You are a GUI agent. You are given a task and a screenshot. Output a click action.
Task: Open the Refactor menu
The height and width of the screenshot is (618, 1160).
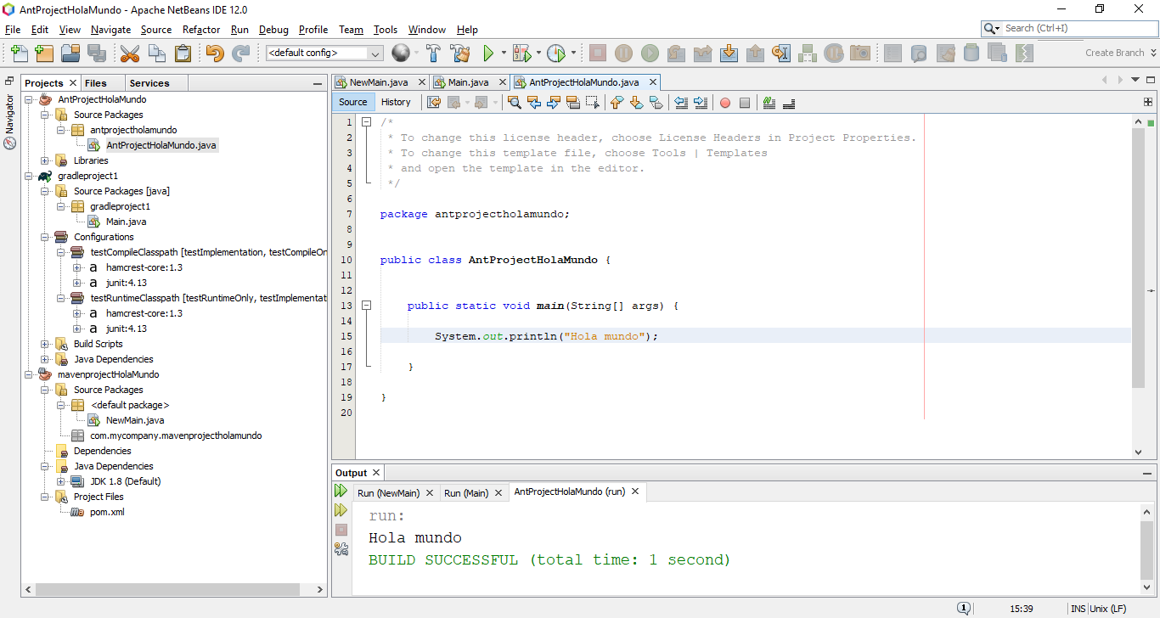(x=201, y=29)
